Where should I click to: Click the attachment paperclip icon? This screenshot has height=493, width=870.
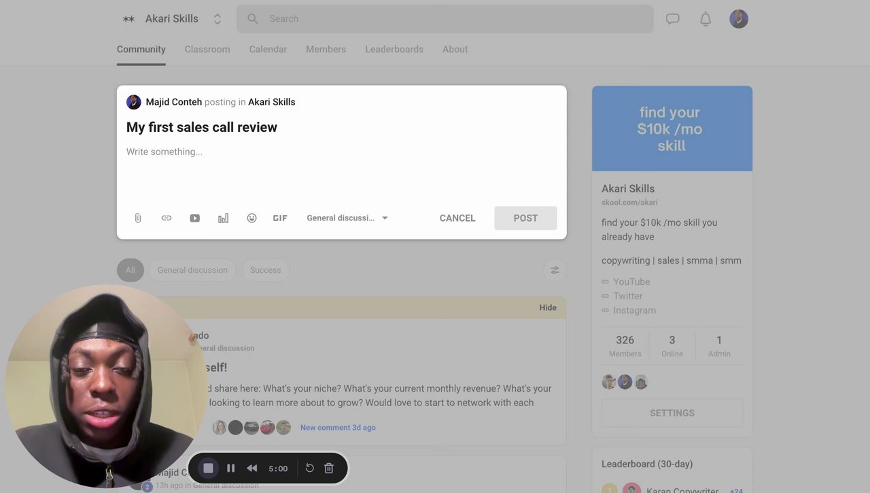pos(138,218)
